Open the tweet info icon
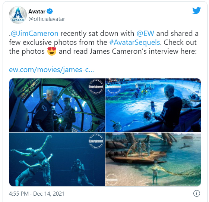Viewport: 209px width, 202px height. 197,193
